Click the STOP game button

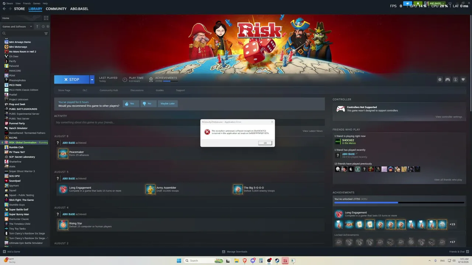pos(72,79)
